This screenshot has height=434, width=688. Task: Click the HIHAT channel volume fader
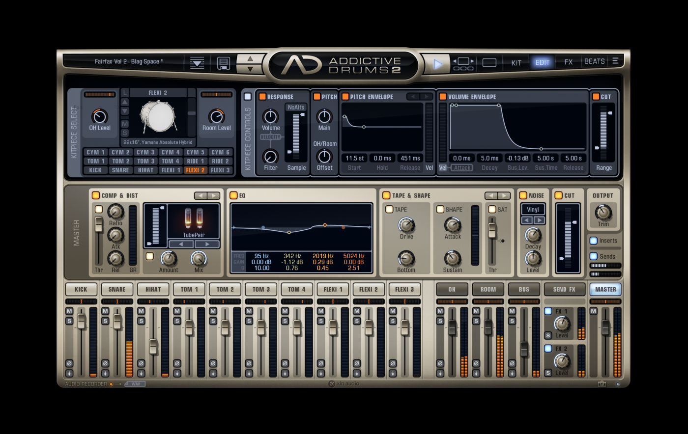click(153, 346)
